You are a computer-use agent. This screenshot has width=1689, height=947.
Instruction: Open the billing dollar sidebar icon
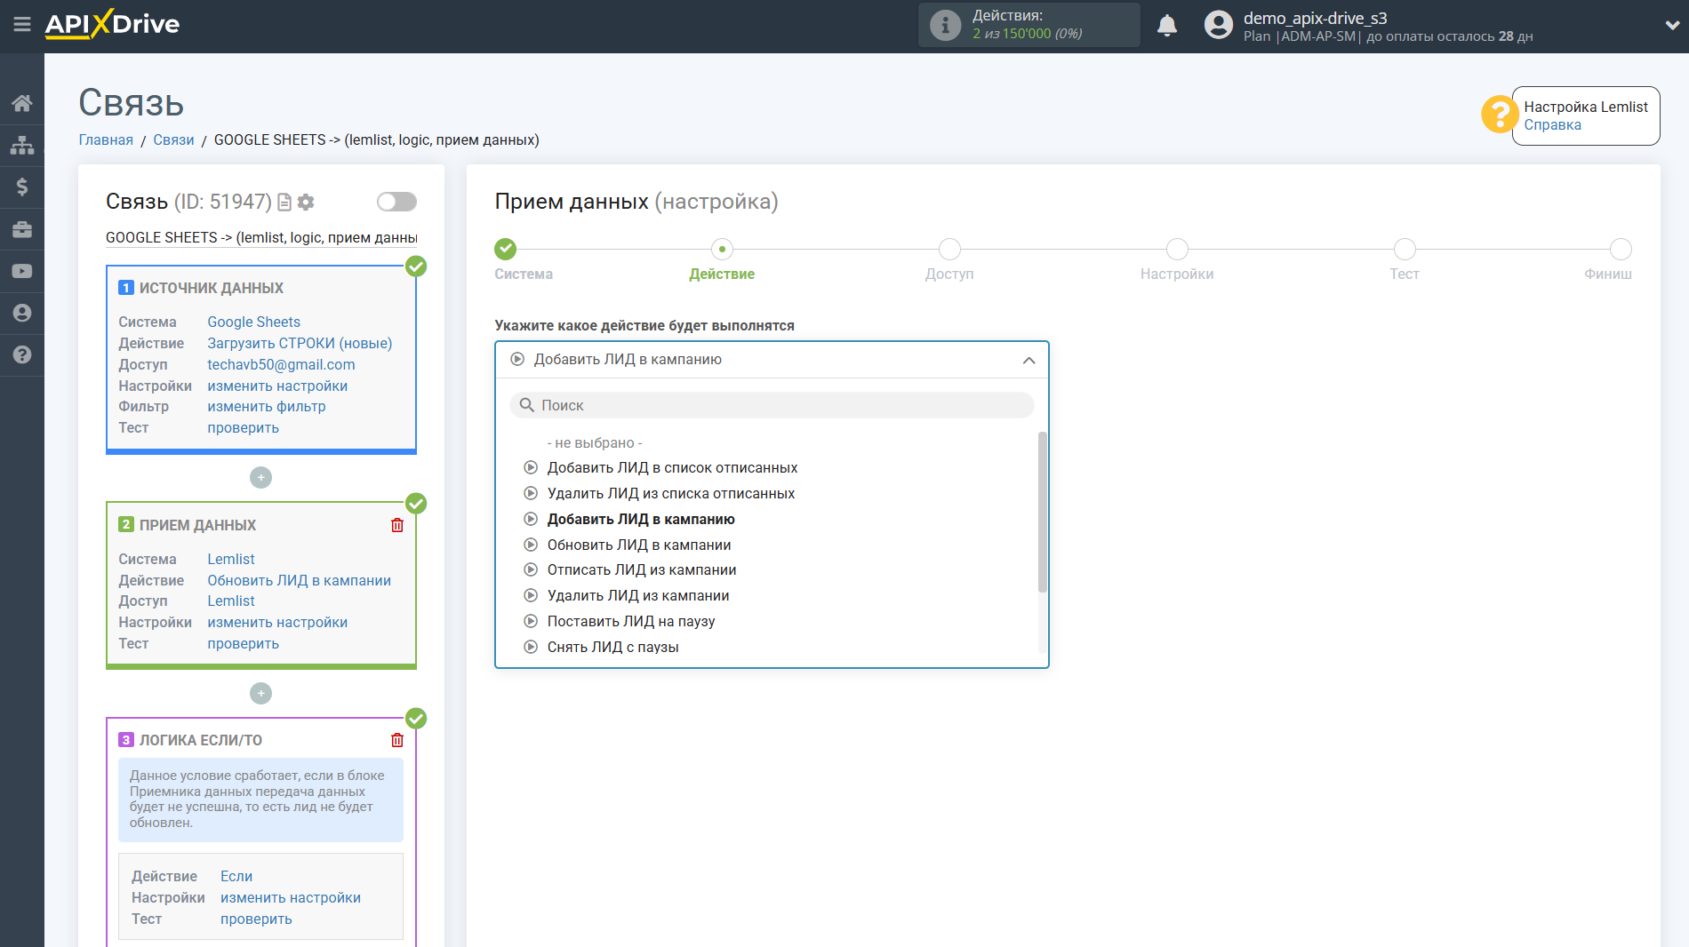pyautogui.click(x=22, y=187)
